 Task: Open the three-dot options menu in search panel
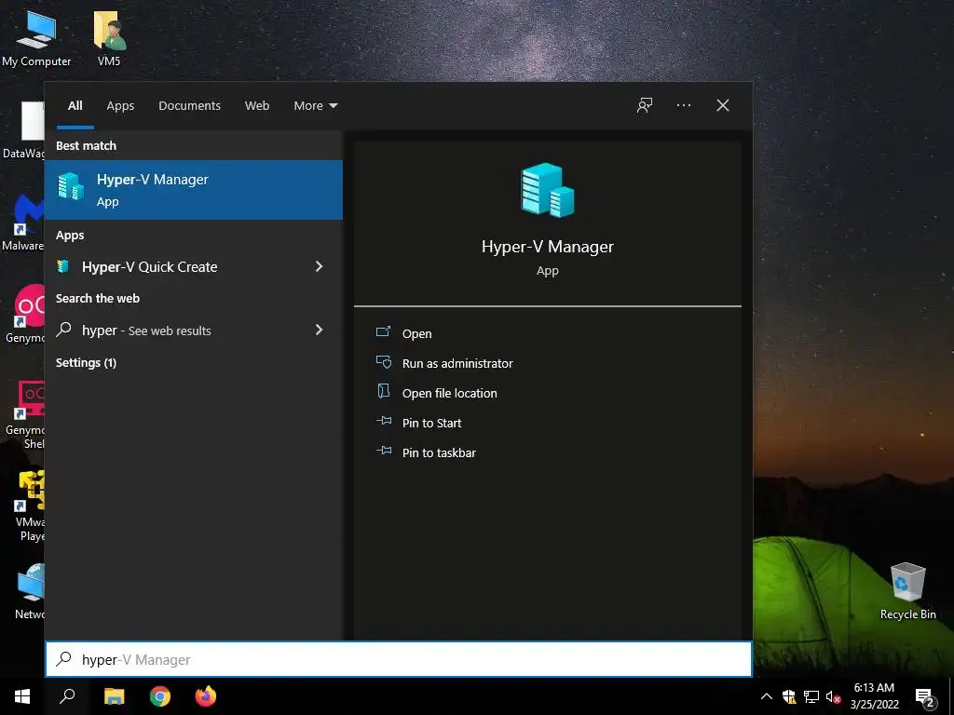click(x=683, y=105)
